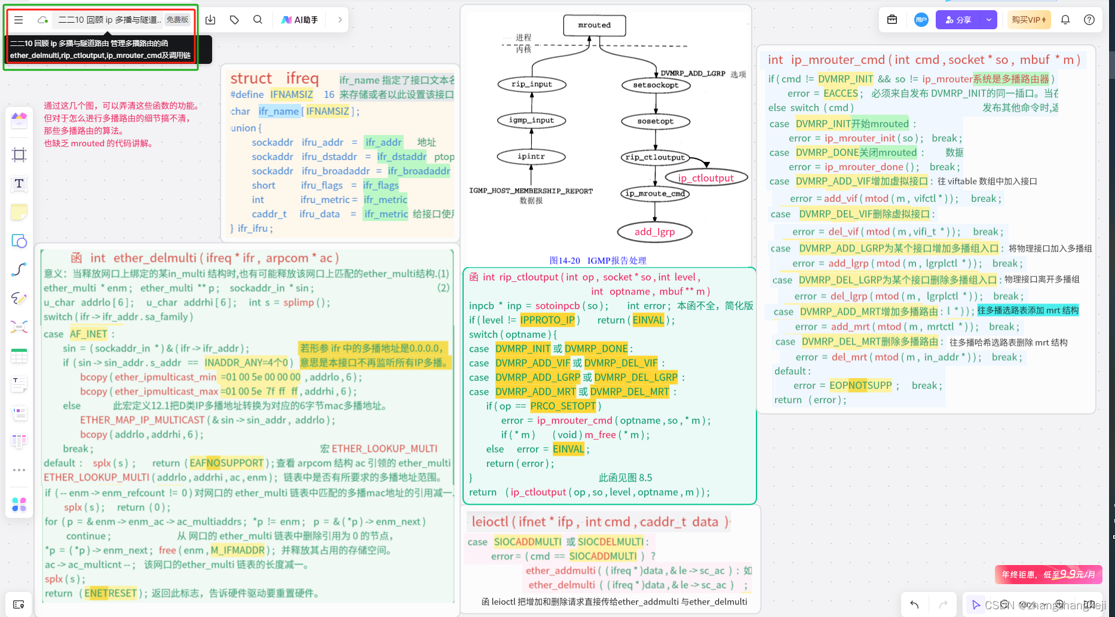Click the EOPNOTSUPP highlighted text
Viewport: 1115px width, 617px height.
tap(860, 385)
